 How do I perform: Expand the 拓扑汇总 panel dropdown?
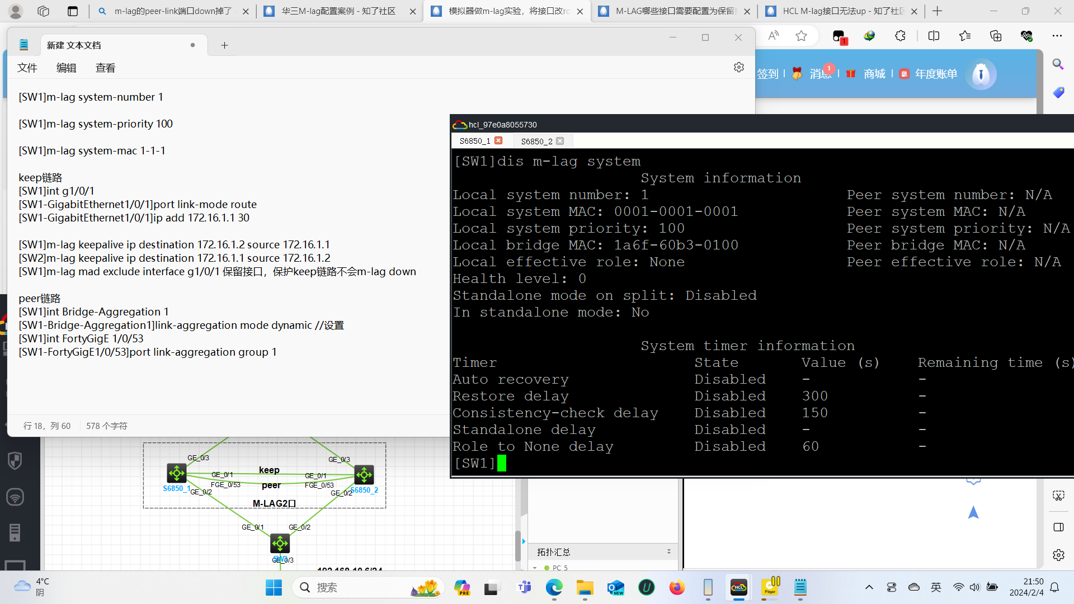668,551
